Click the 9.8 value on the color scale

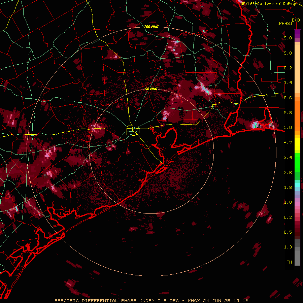click(x=288, y=38)
